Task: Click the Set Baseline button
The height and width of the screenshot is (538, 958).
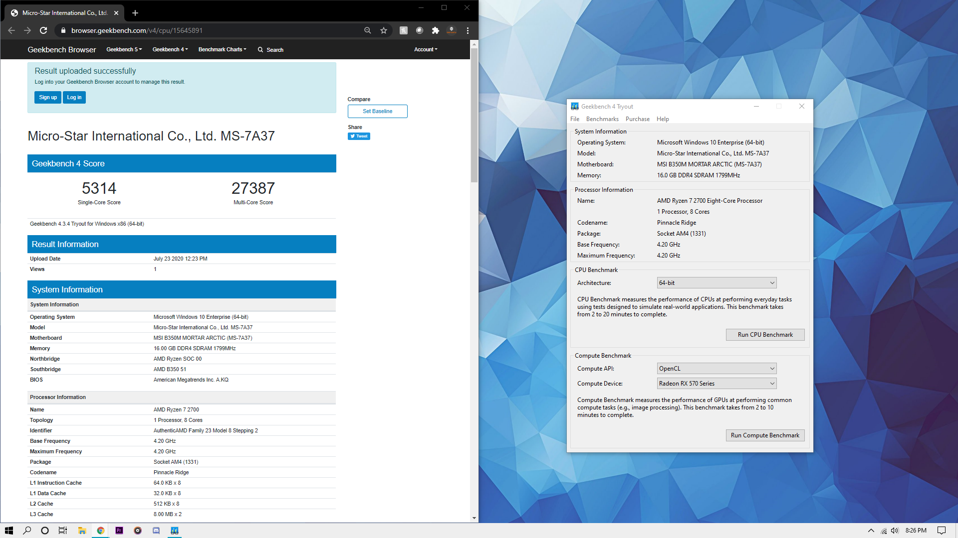Action: tap(378, 111)
